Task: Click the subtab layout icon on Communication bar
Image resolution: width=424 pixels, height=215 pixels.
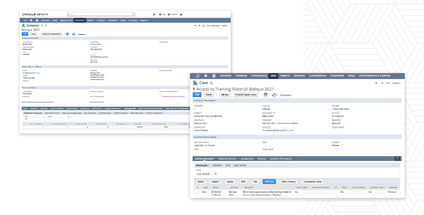Action: 397,158
